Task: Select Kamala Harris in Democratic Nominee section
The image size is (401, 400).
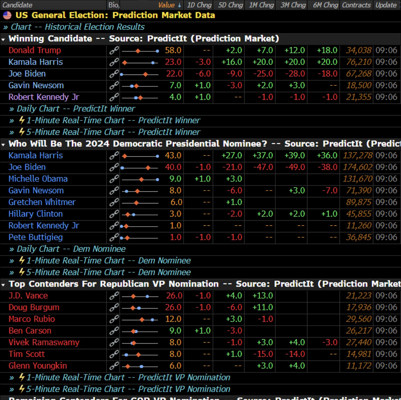Action: [36, 155]
